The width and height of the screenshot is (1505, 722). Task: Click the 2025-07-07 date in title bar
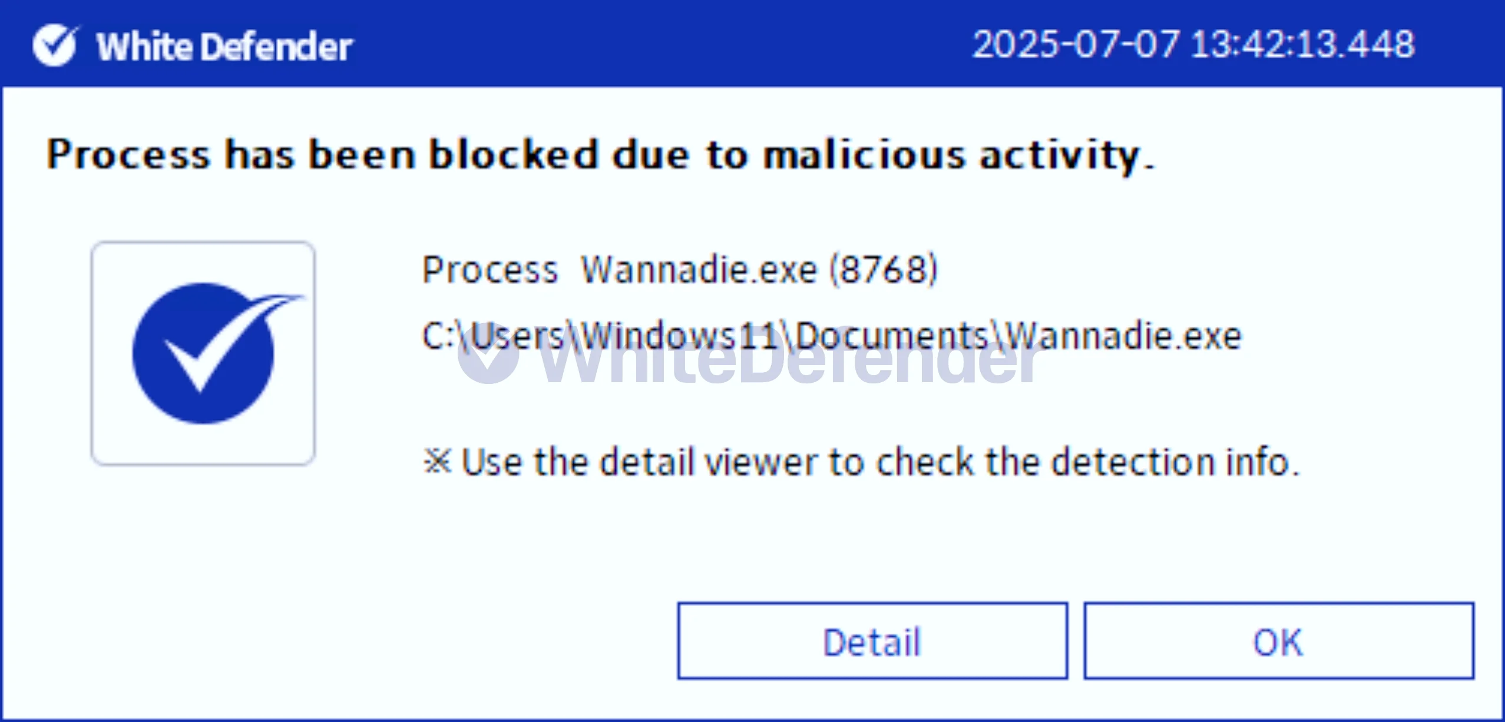coord(1076,45)
